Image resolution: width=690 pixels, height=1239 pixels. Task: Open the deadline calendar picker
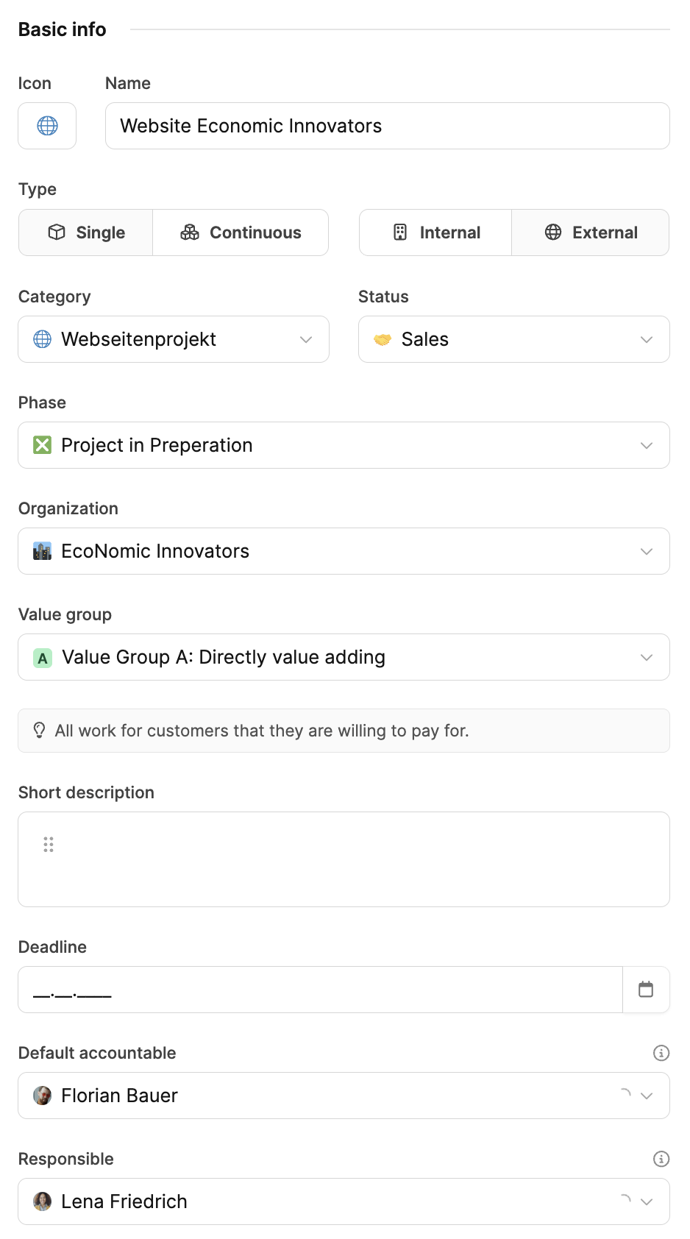646,990
